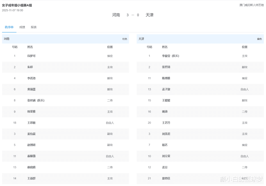Select 天津 player 王媛媛
The image size is (266, 186).
(x=166, y=100)
